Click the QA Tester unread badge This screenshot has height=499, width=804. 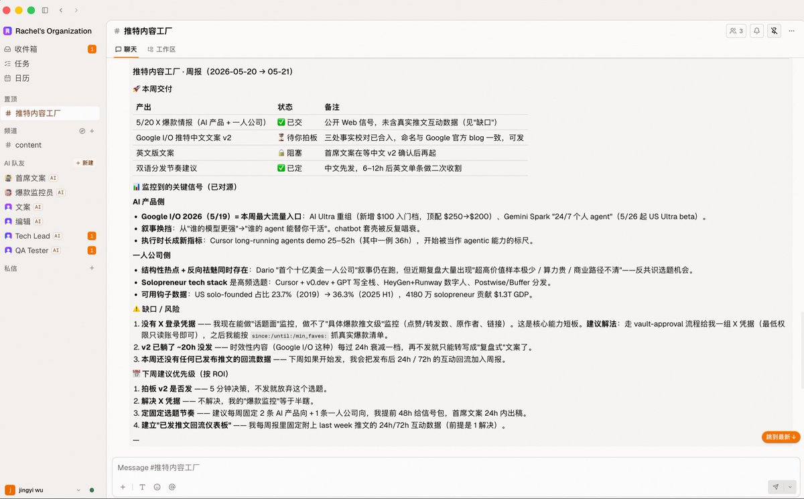[x=92, y=250]
